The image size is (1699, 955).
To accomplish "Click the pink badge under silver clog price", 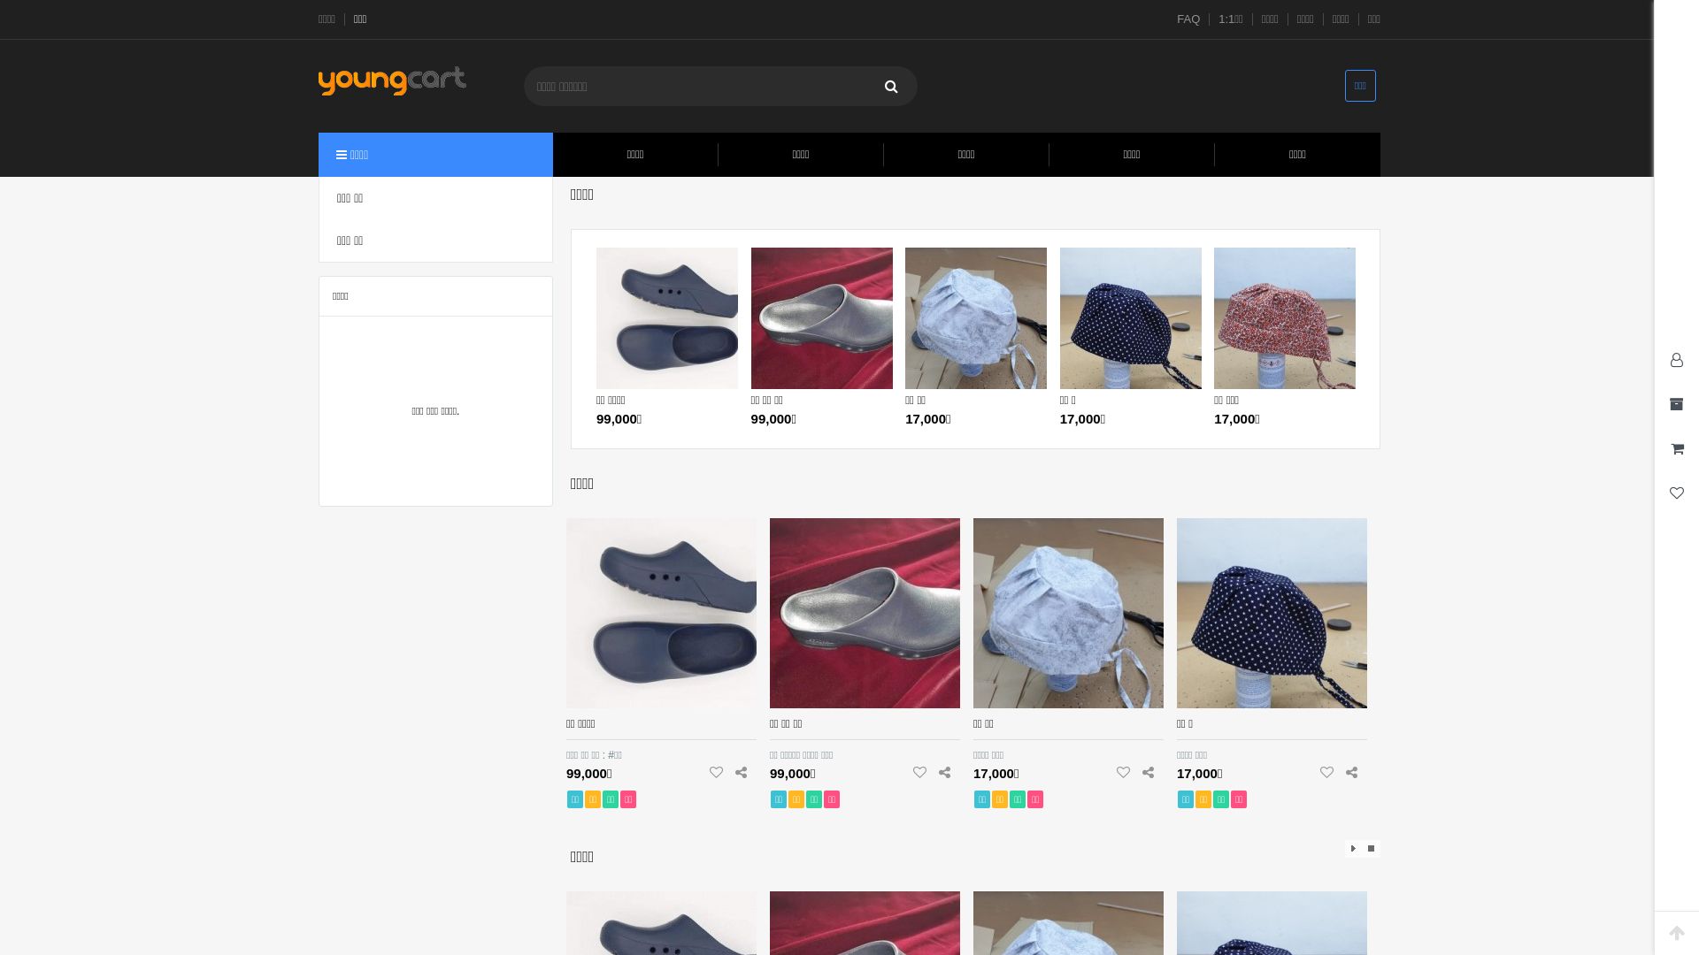I will [x=832, y=799].
